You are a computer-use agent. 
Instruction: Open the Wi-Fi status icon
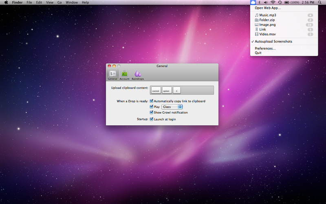pos(273,2)
